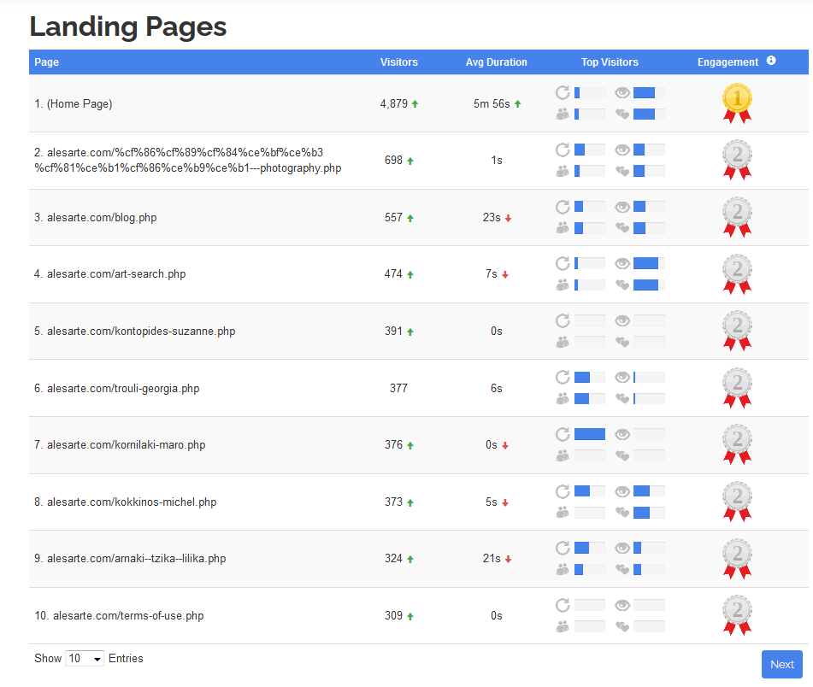The height and width of the screenshot is (687, 813).
Task: Click silver medal in art-search.php row
Action: coord(737,274)
